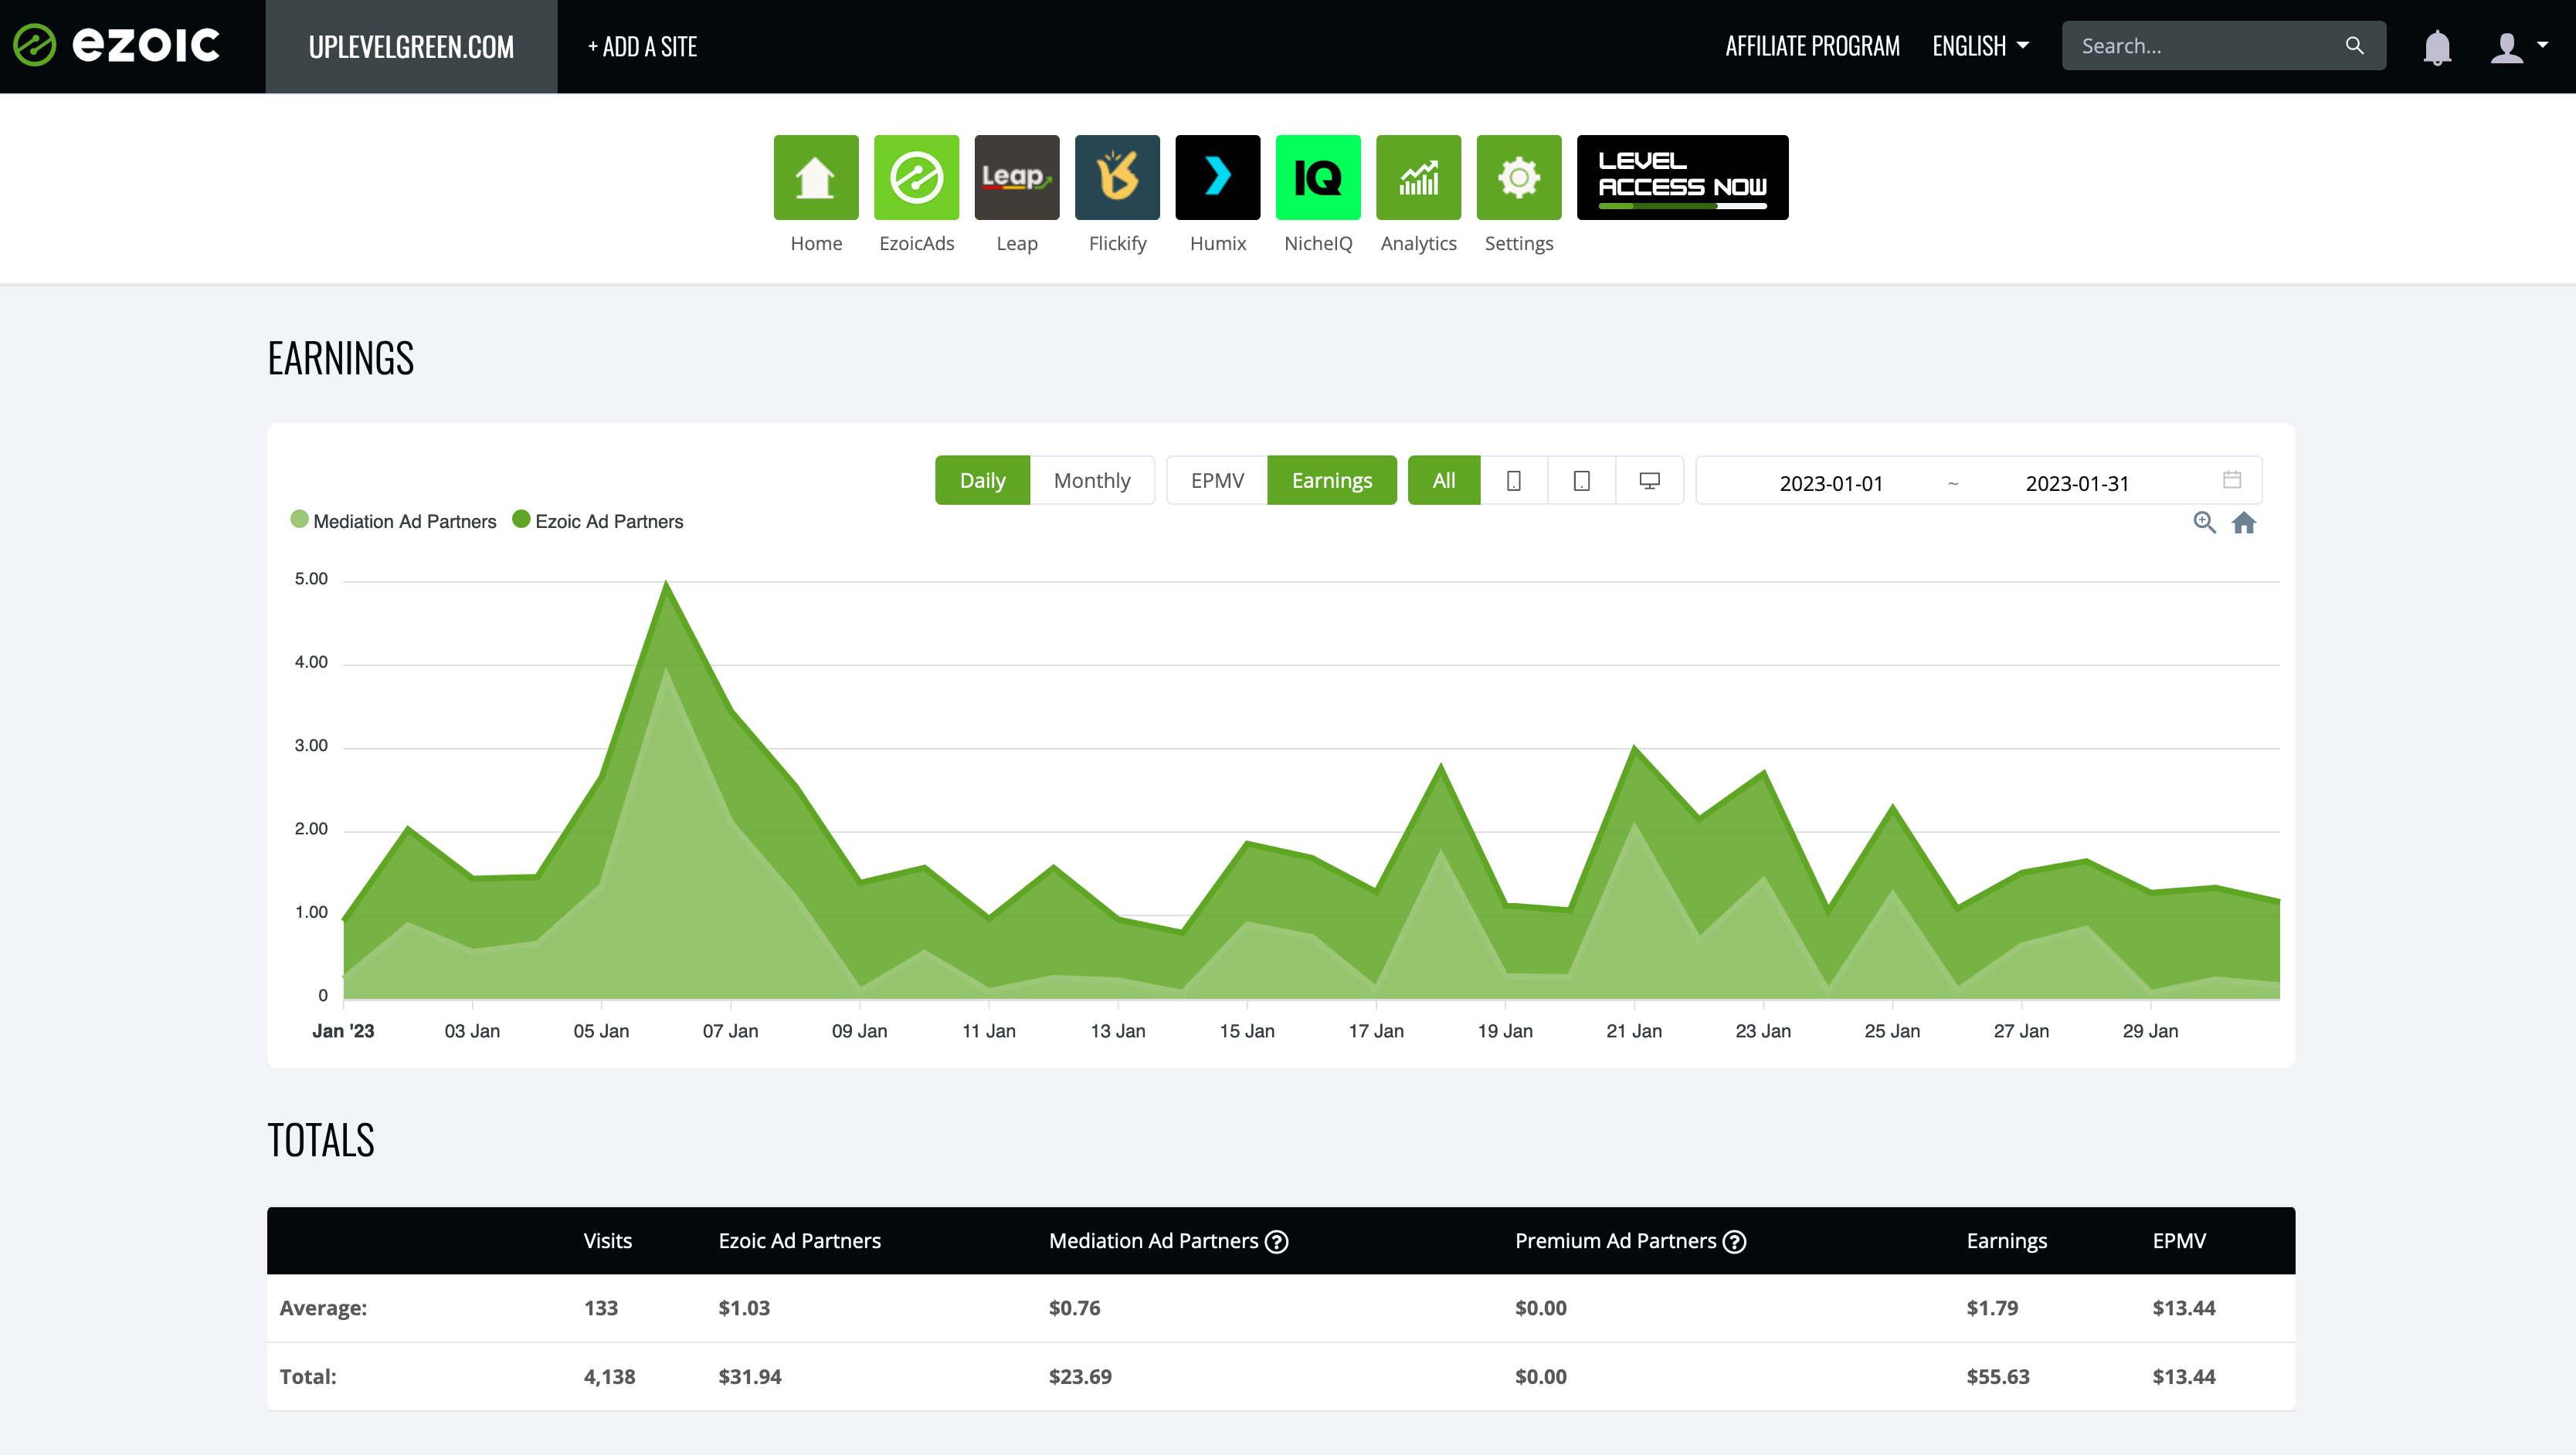Click the Ezoic Ad Partners column header
The image size is (2576, 1455).
800,1241
